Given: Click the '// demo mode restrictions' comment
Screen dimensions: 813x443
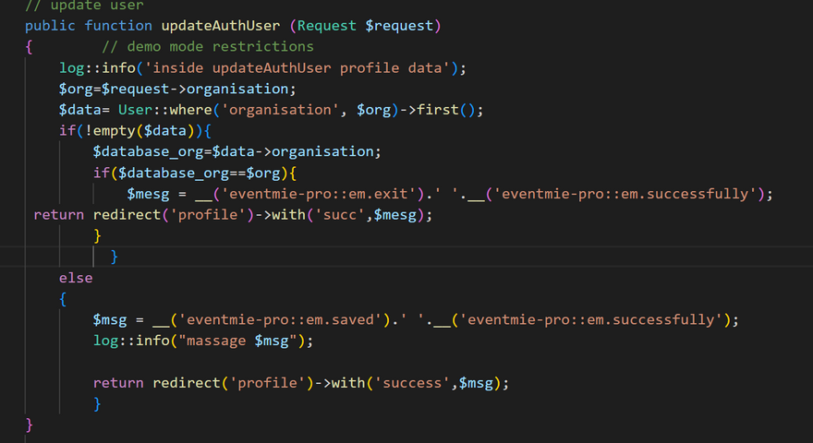Looking at the screenshot, I should (x=207, y=46).
